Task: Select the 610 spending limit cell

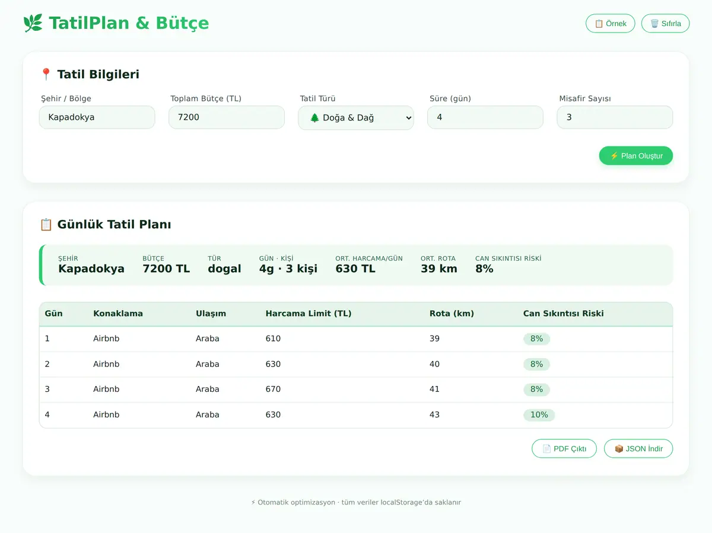Action: (273, 339)
